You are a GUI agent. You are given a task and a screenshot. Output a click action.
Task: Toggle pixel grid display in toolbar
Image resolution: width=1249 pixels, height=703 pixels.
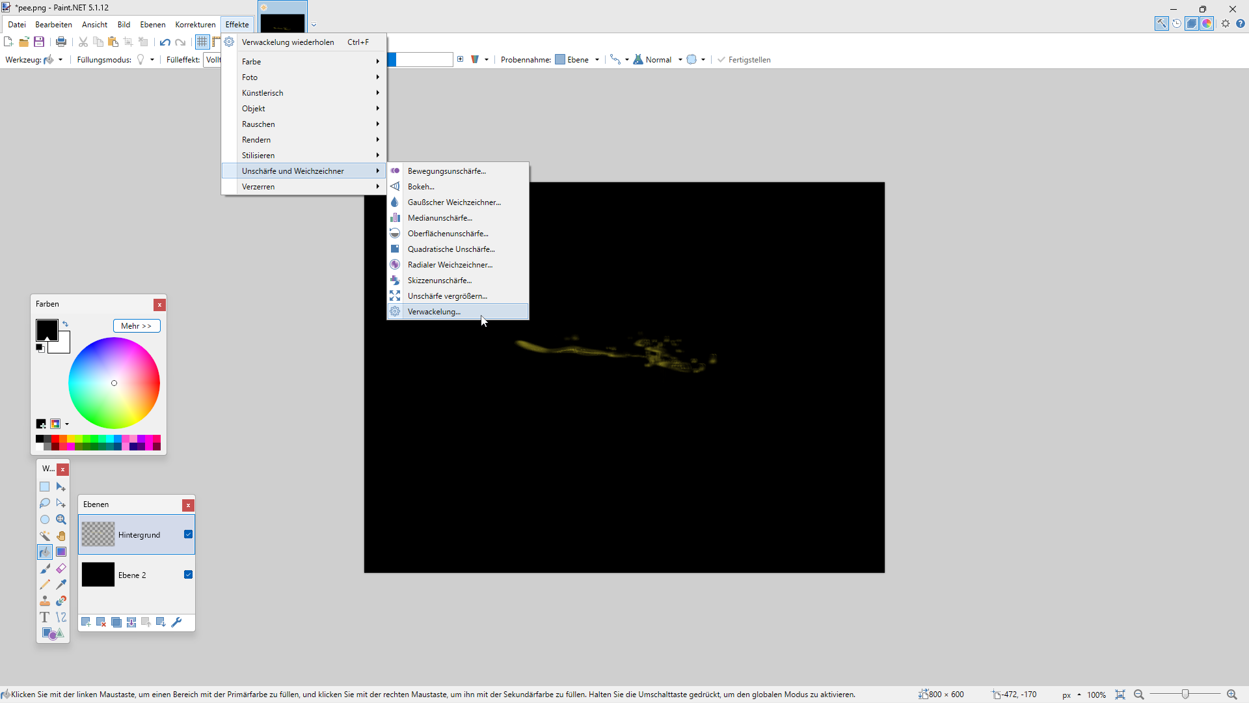coord(202,42)
